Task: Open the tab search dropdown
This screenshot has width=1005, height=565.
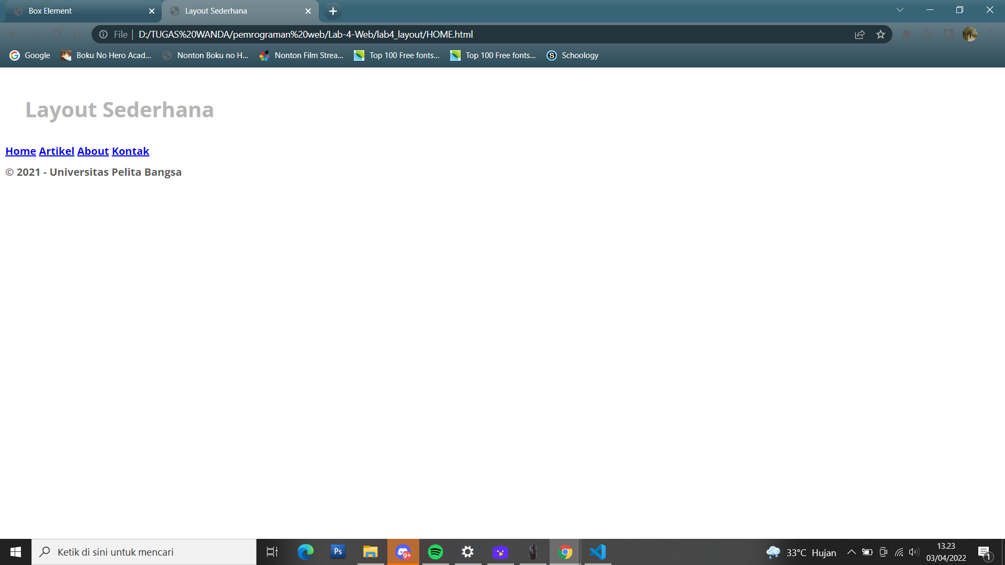Action: pyautogui.click(x=900, y=9)
